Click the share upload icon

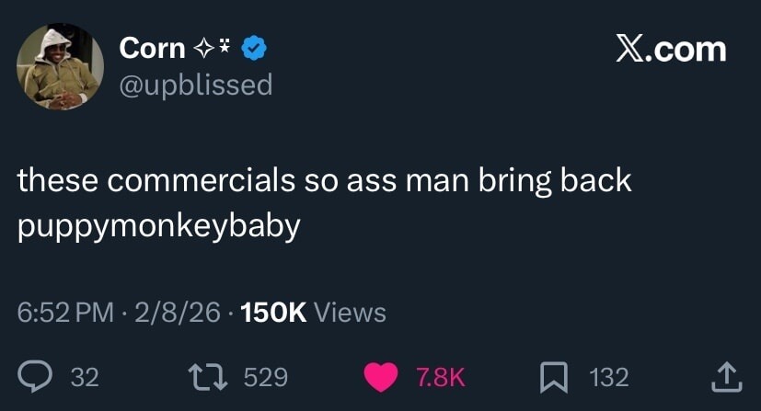[726, 376]
